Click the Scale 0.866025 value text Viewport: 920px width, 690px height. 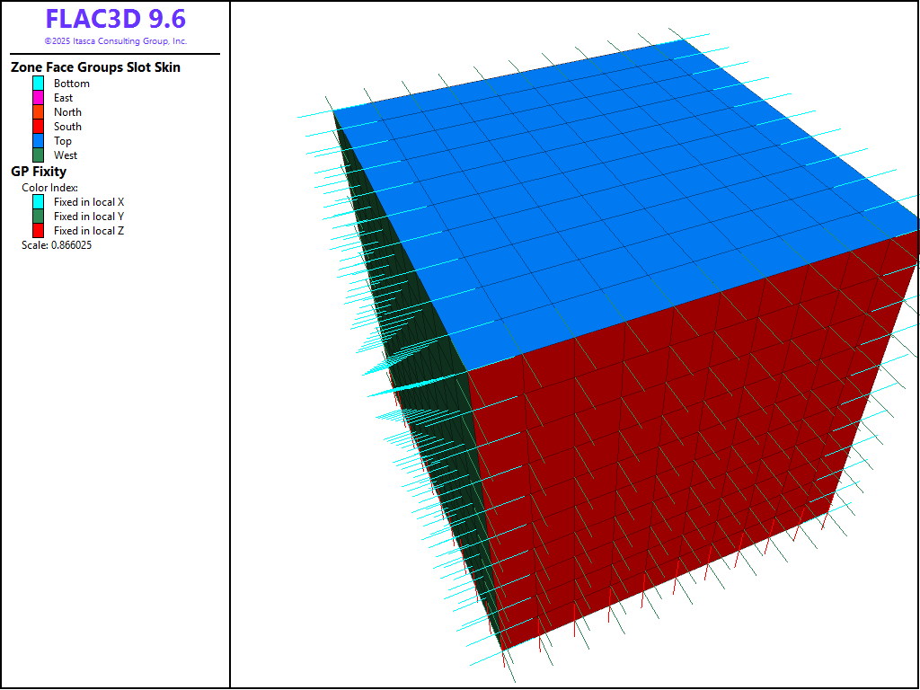[x=57, y=245]
